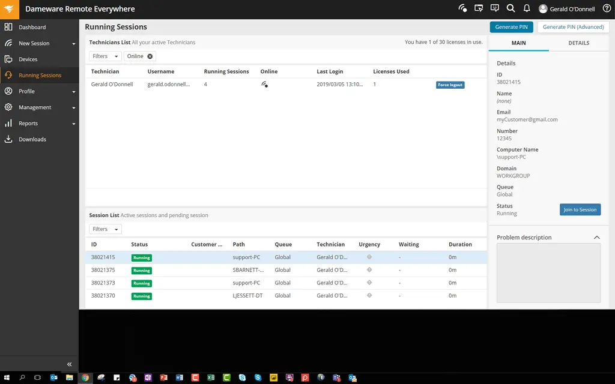Click the Generate PIN button
This screenshot has height=384, width=615.
coord(511,27)
